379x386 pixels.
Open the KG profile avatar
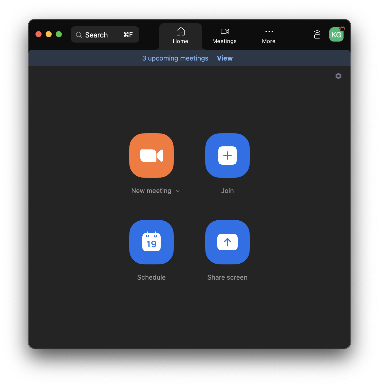tap(336, 35)
